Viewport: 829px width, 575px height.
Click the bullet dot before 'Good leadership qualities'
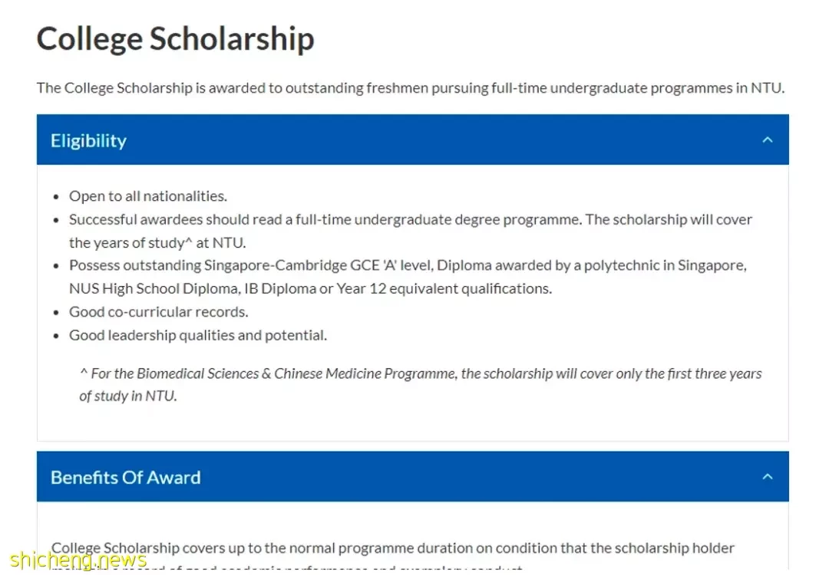(x=56, y=336)
